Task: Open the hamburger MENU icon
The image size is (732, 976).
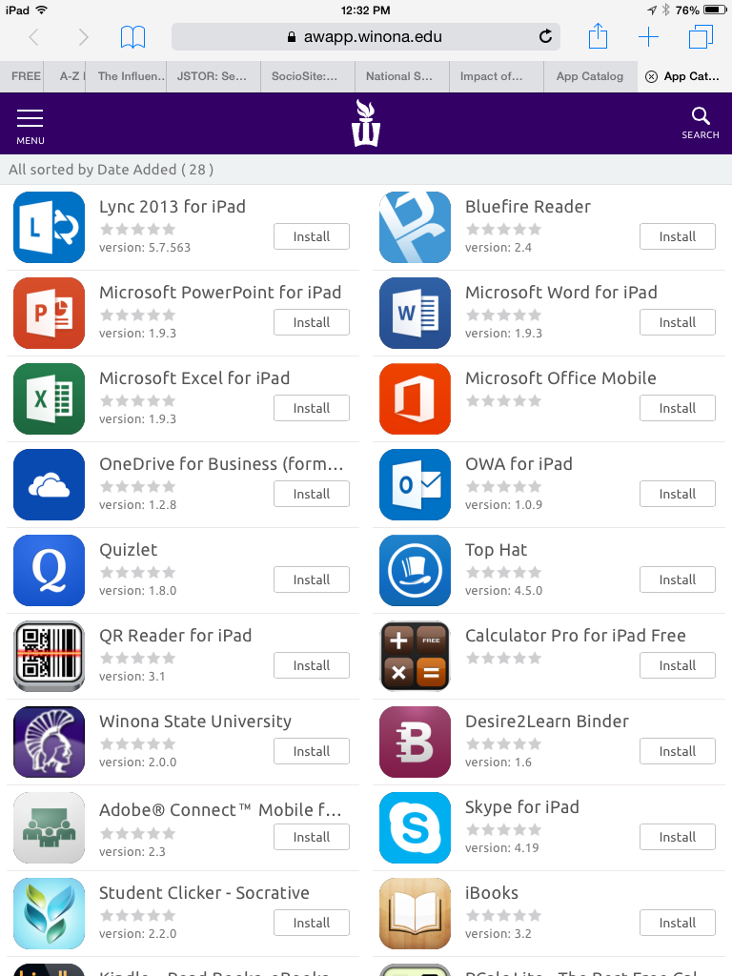Action: point(30,125)
